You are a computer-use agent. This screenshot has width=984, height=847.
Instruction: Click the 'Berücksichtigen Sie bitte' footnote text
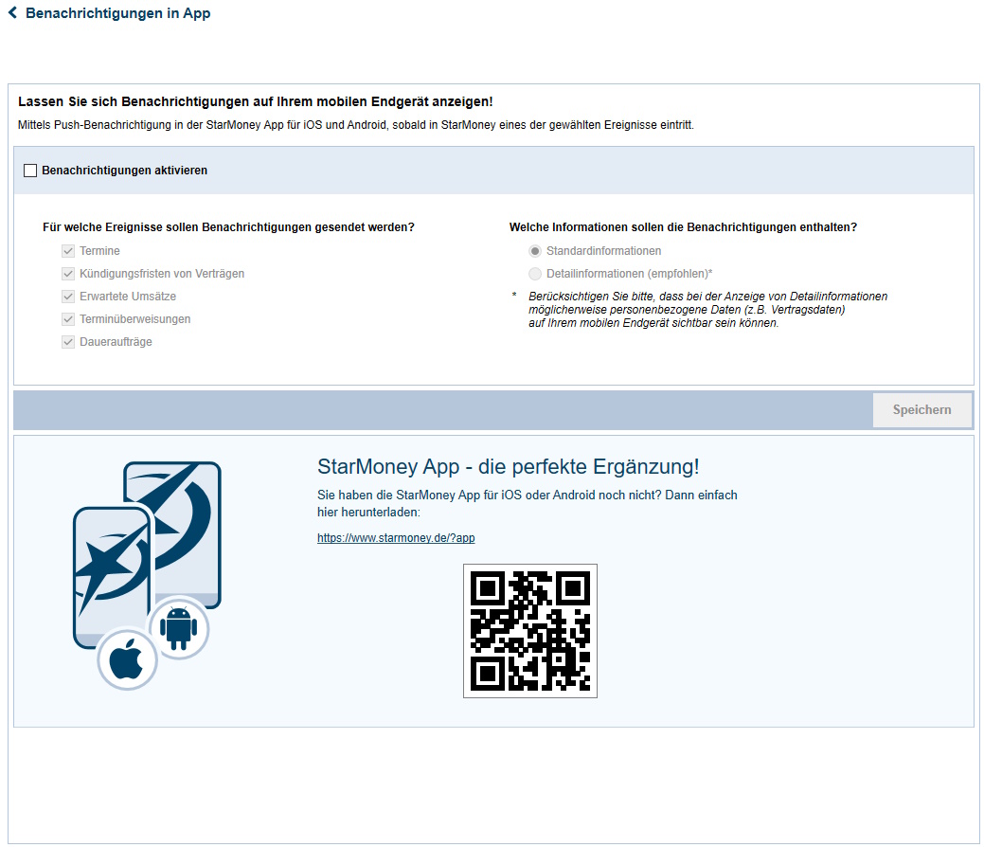[707, 310]
